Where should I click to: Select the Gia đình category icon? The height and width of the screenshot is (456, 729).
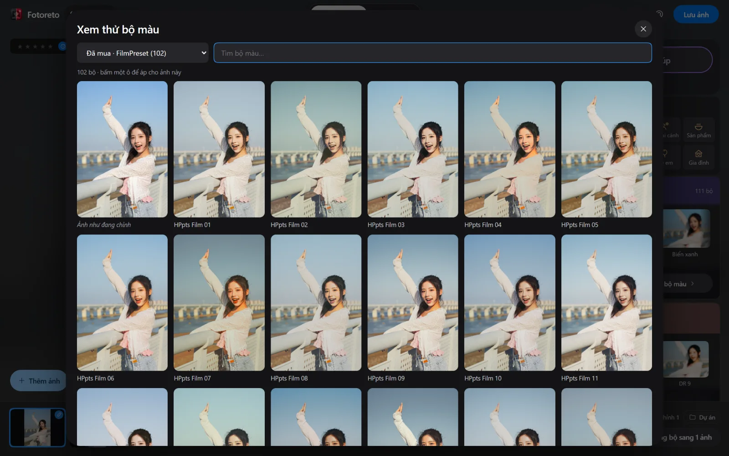(698, 157)
